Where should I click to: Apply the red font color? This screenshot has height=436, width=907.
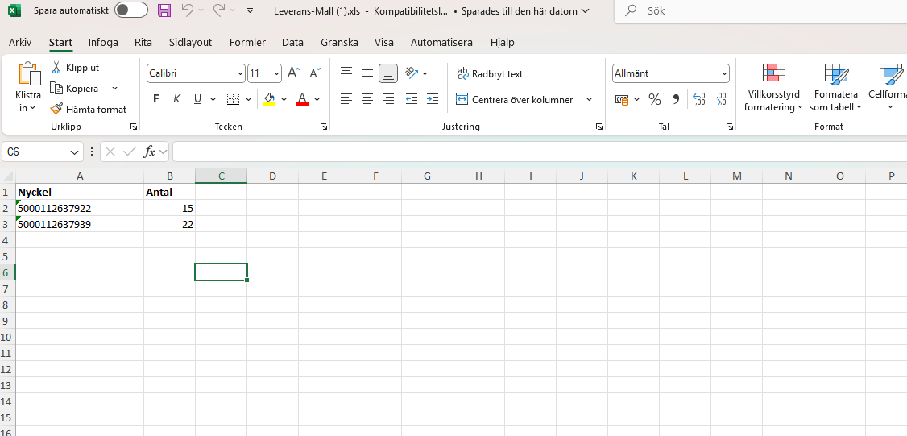pos(301,99)
